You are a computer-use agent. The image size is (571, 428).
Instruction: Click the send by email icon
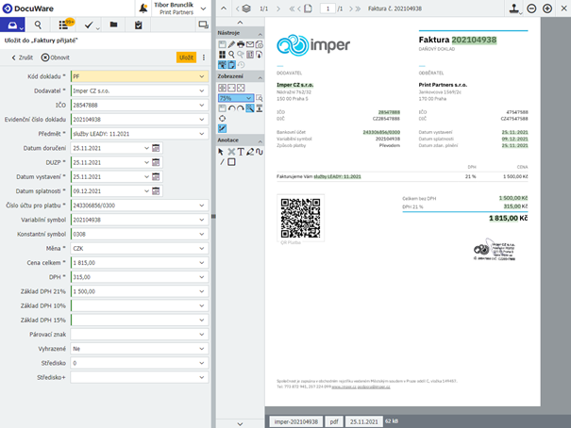click(x=250, y=44)
